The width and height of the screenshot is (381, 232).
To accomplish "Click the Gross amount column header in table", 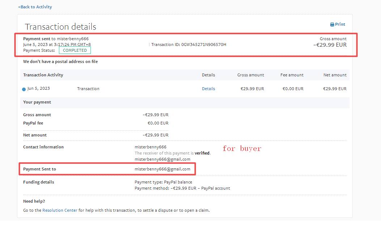I will click(x=250, y=75).
